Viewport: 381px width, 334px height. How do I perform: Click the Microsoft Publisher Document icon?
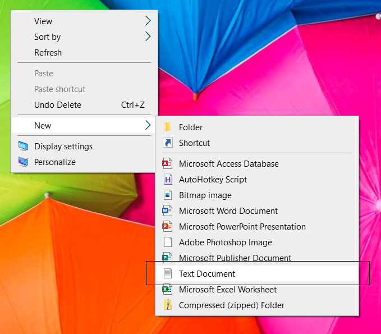[x=167, y=258]
